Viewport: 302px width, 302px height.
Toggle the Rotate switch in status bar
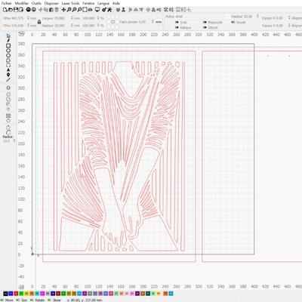[32, 300]
